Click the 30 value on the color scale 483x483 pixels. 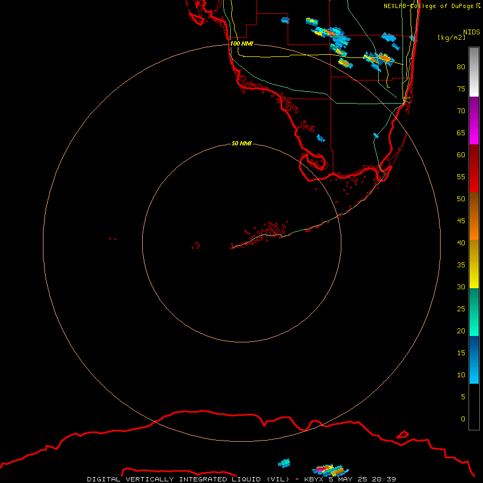click(461, 287)
